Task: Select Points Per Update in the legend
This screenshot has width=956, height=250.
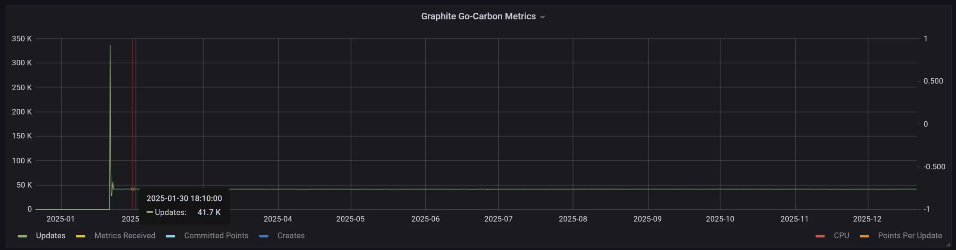Action: (910, 235)
